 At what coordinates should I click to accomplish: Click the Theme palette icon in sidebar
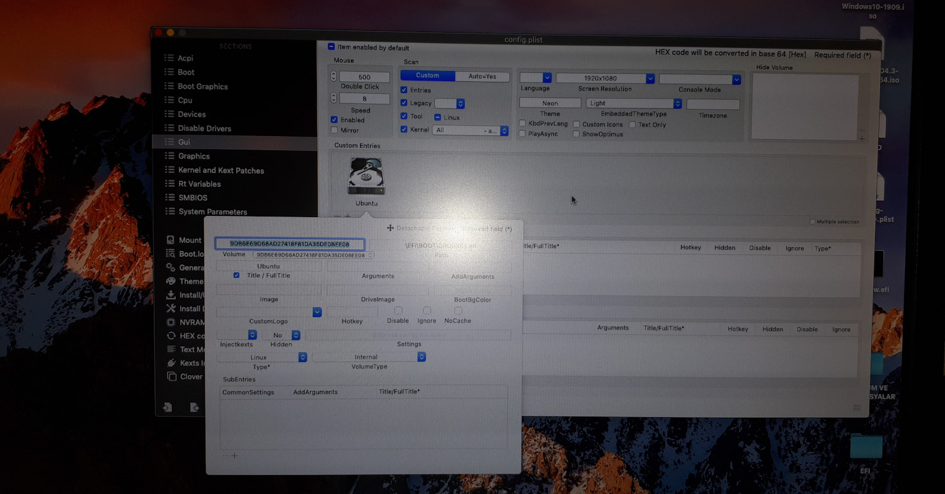[171, 281]
